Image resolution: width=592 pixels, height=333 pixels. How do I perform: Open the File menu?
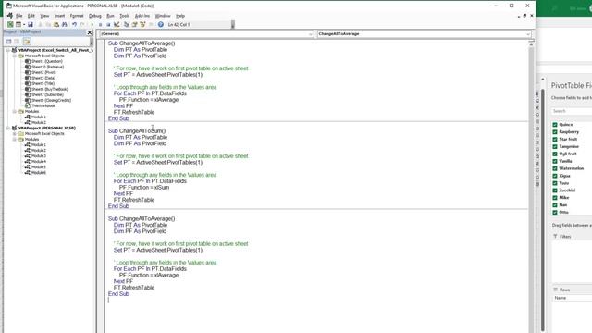[x=18, y=16]
